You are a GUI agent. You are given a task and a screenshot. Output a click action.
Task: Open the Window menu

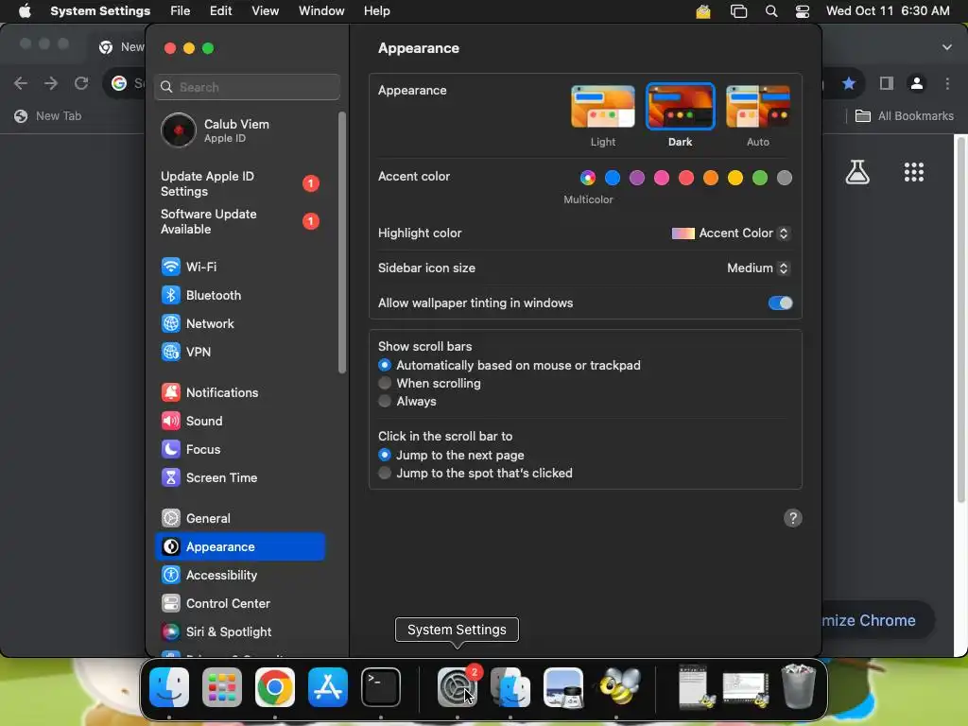pos(321,11)
